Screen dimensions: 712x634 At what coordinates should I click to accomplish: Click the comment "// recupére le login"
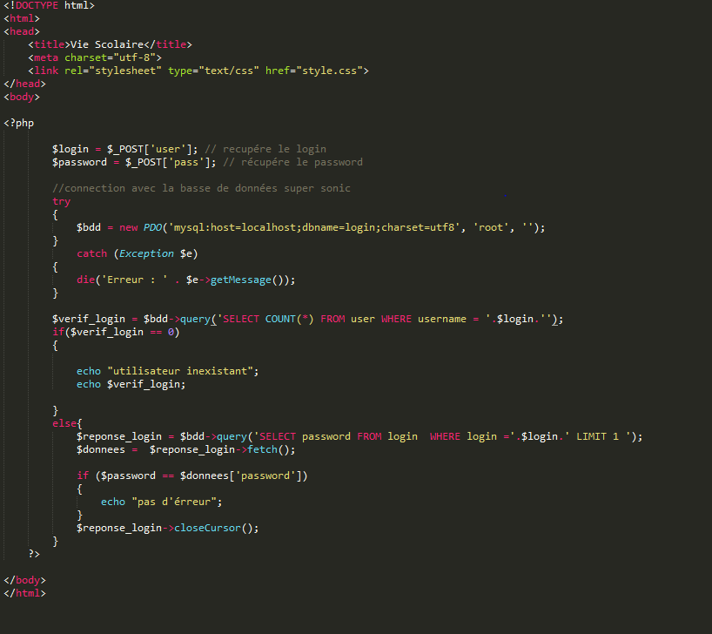pos(265,149)
